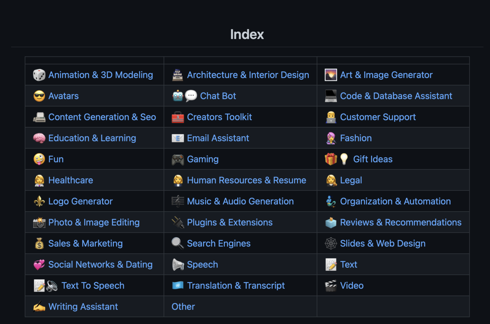Click the money bag icon for Sales & Marketing
490x324 pixels.
pyautogui.click(x=39, y=244)
